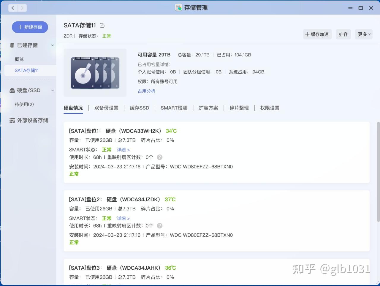Viewport: 380px width, 286px height.
Task: Click the 新建存储 button
Action: tap(30, 27)
